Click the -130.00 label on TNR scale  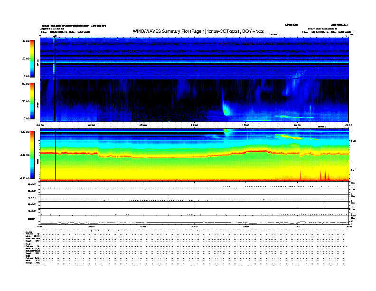[x=25, y=132]
